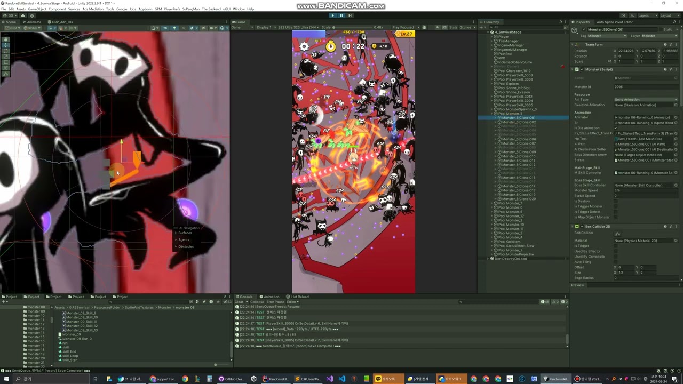Click Gizmos button in Game view
This screenshot has width=683, height=384.
pos(465,27)
